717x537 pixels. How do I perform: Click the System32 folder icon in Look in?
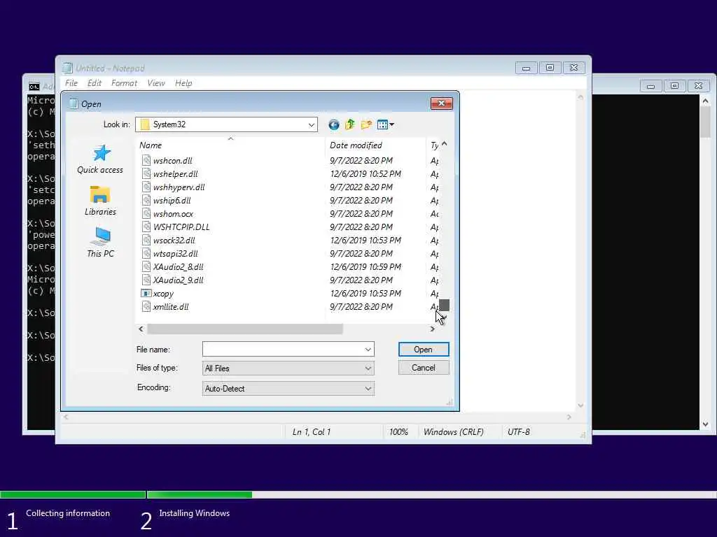pos(145,124)
